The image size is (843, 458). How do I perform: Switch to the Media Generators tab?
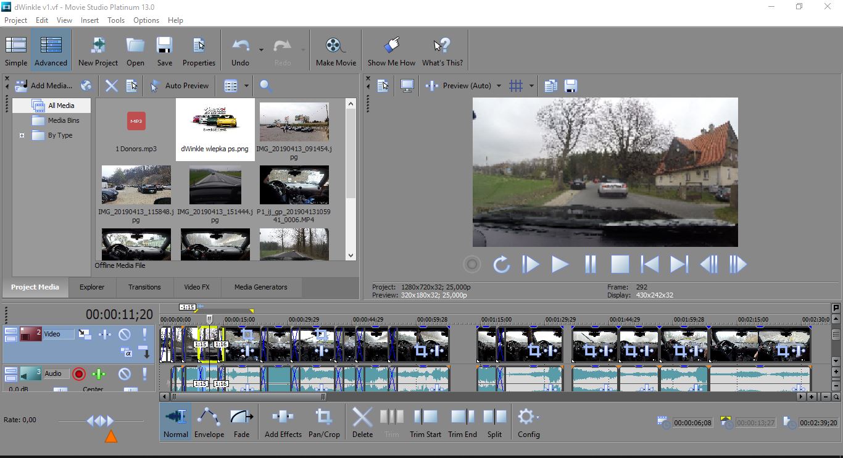pos(260,287)
